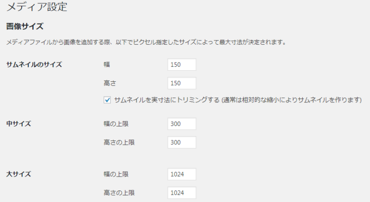Click the 中サイズ row heading
Screen dimensions: 370x202
click(x=18, y=124)
